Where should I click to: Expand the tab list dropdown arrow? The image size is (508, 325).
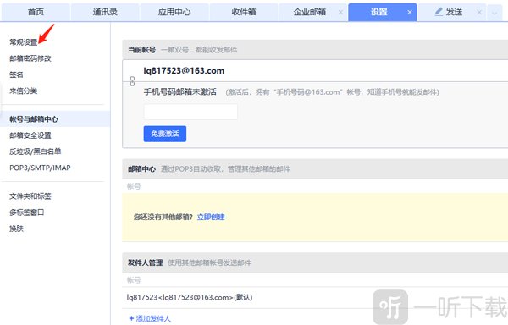tap(494, 13)
